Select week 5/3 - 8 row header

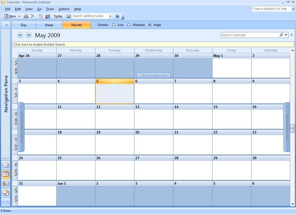(16, 94)
